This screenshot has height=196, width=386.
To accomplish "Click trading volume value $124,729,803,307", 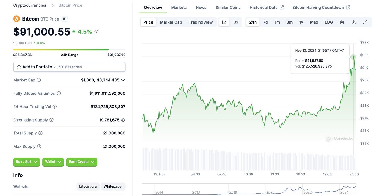I will [x=108, y=107].
